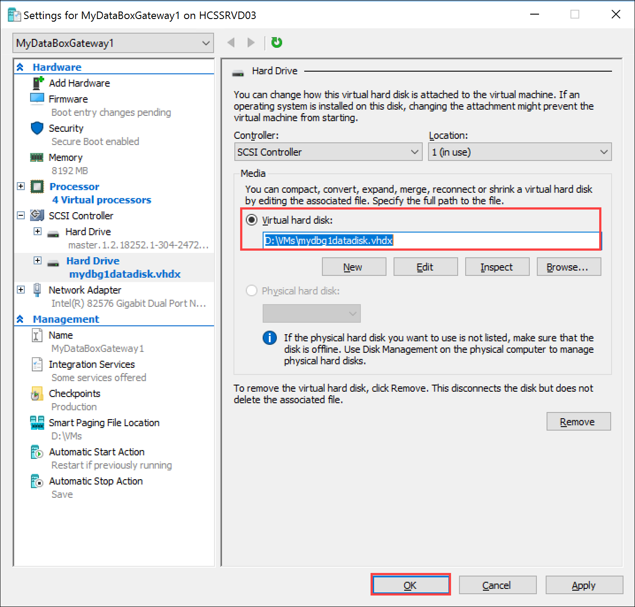
Task: Click the forward navigation arrow
Action: pos(251,42)
